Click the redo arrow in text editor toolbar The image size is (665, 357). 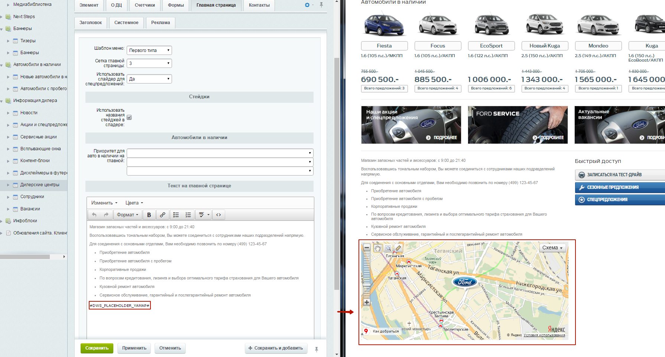106,215
